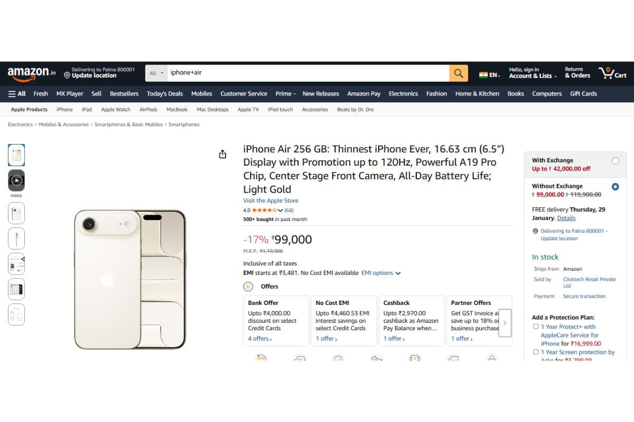Click the percent Offers icon

pos(248,286)
